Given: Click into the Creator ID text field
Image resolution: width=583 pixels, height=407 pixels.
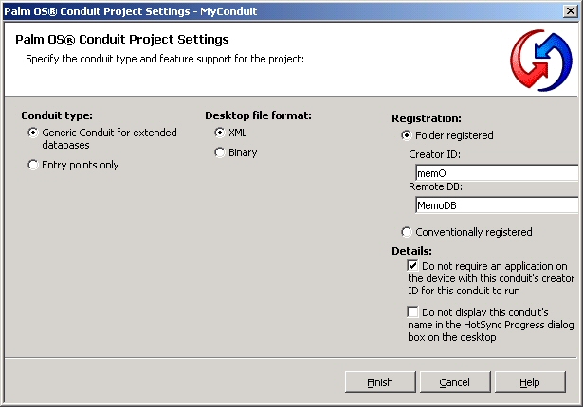Looking at the screenshot, I should [x=497, y=173].
